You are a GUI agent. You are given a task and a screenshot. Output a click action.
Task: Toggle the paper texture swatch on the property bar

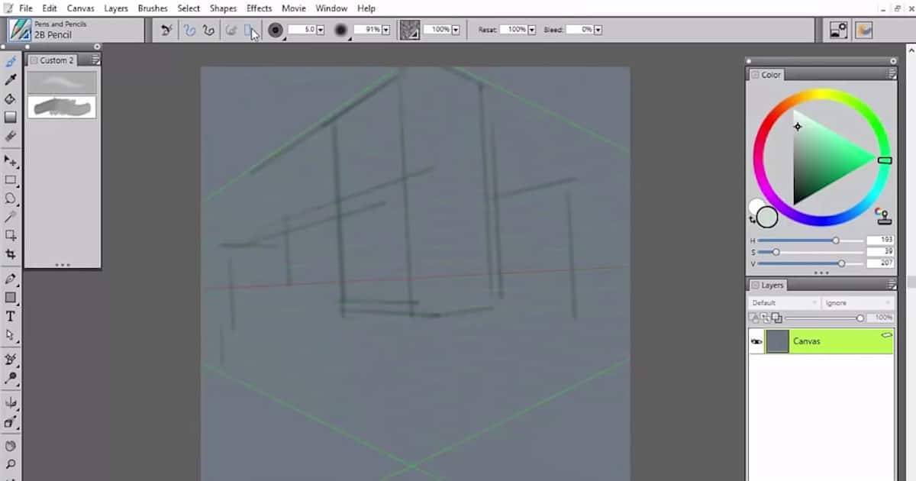coord(410,29)
